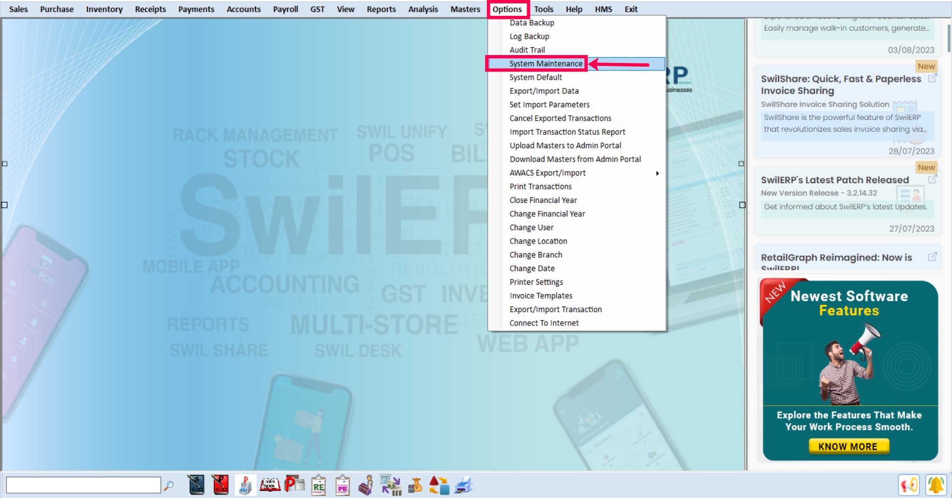This screenshot has height=498, width=952.
Task: Click the Order Book toolbar icon
Action: [x=270, y=485]
